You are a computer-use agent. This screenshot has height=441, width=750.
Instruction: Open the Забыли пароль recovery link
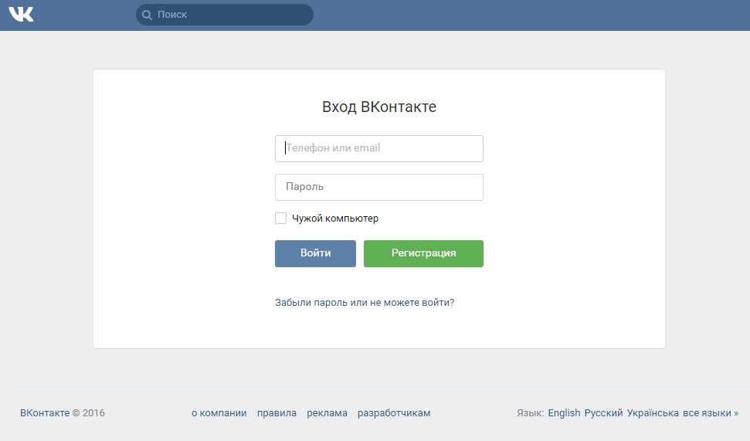365,303
